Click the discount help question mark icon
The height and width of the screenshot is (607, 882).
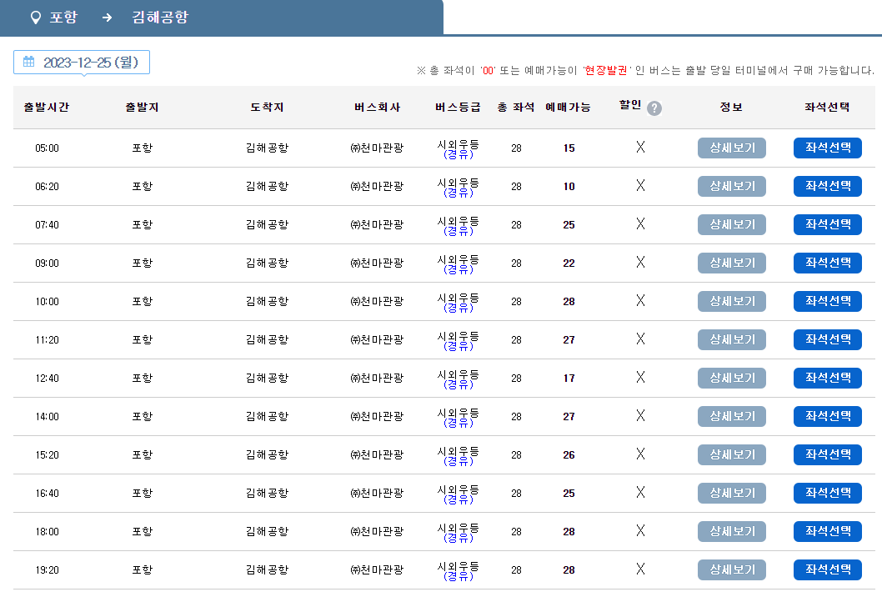[654, 108]
